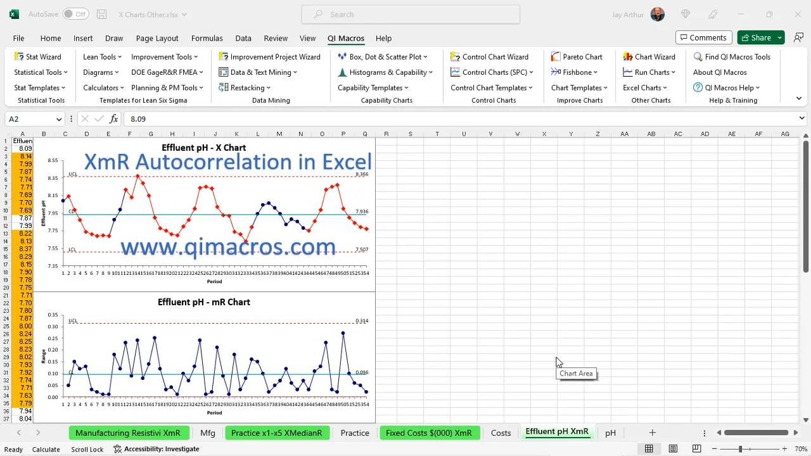Expand Improvement Tools dropdown
The image size is (811, 456).
coord(164,56)
